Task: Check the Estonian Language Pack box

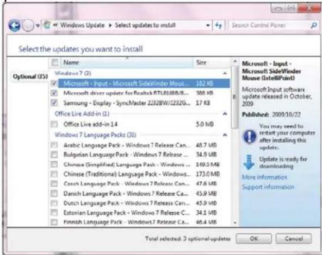Action: 54,213
